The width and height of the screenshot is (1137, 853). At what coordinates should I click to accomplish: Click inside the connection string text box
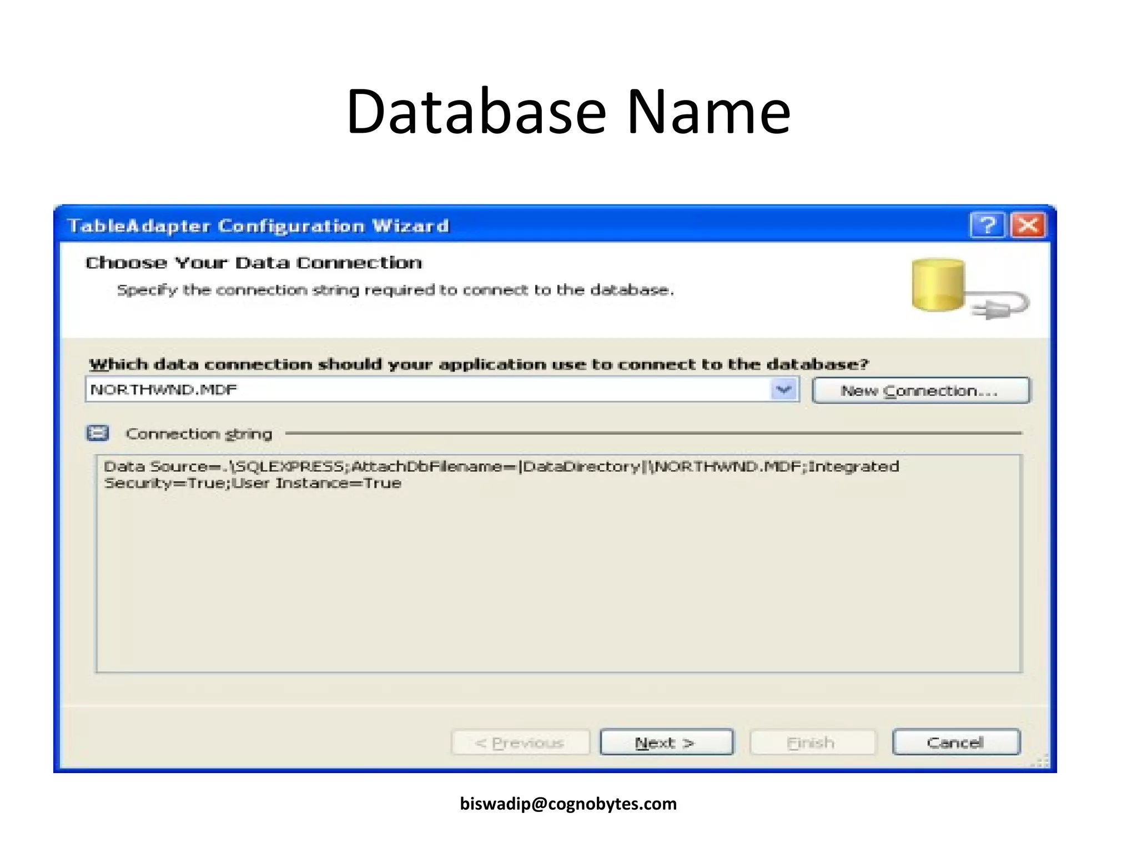(x=559, y=564)
